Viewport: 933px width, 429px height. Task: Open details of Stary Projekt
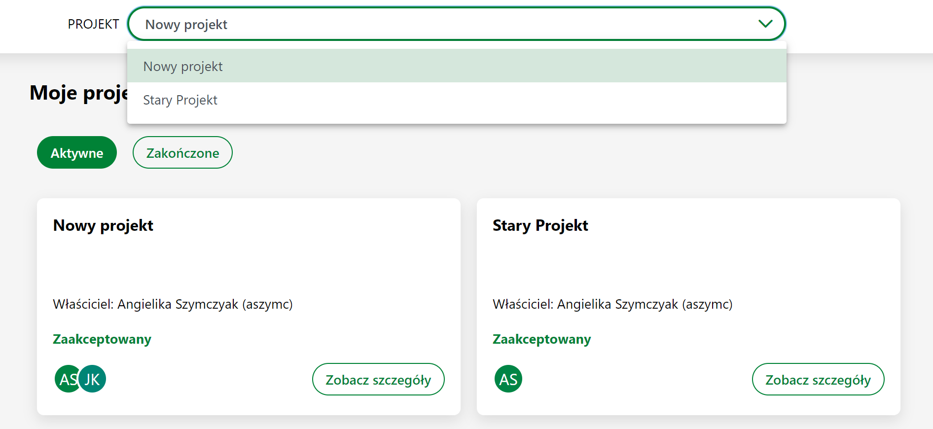point(818,379)
